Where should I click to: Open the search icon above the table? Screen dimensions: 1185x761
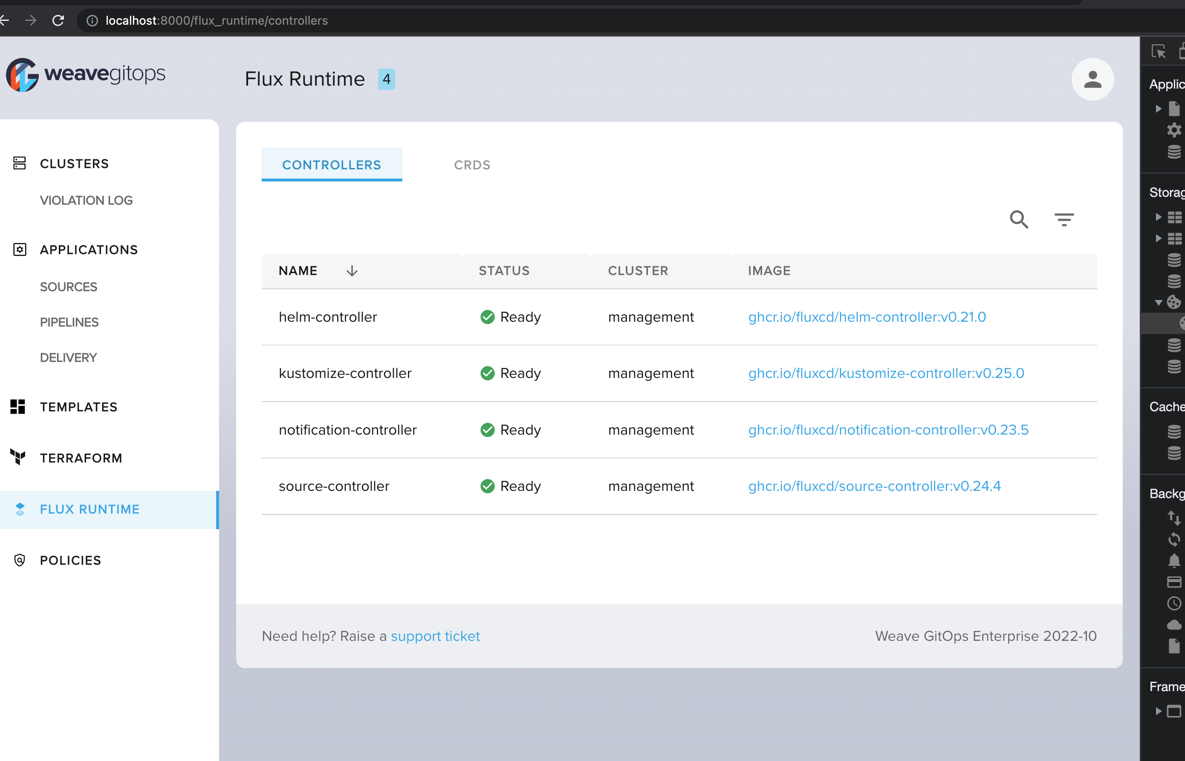tap(1019, 219)
